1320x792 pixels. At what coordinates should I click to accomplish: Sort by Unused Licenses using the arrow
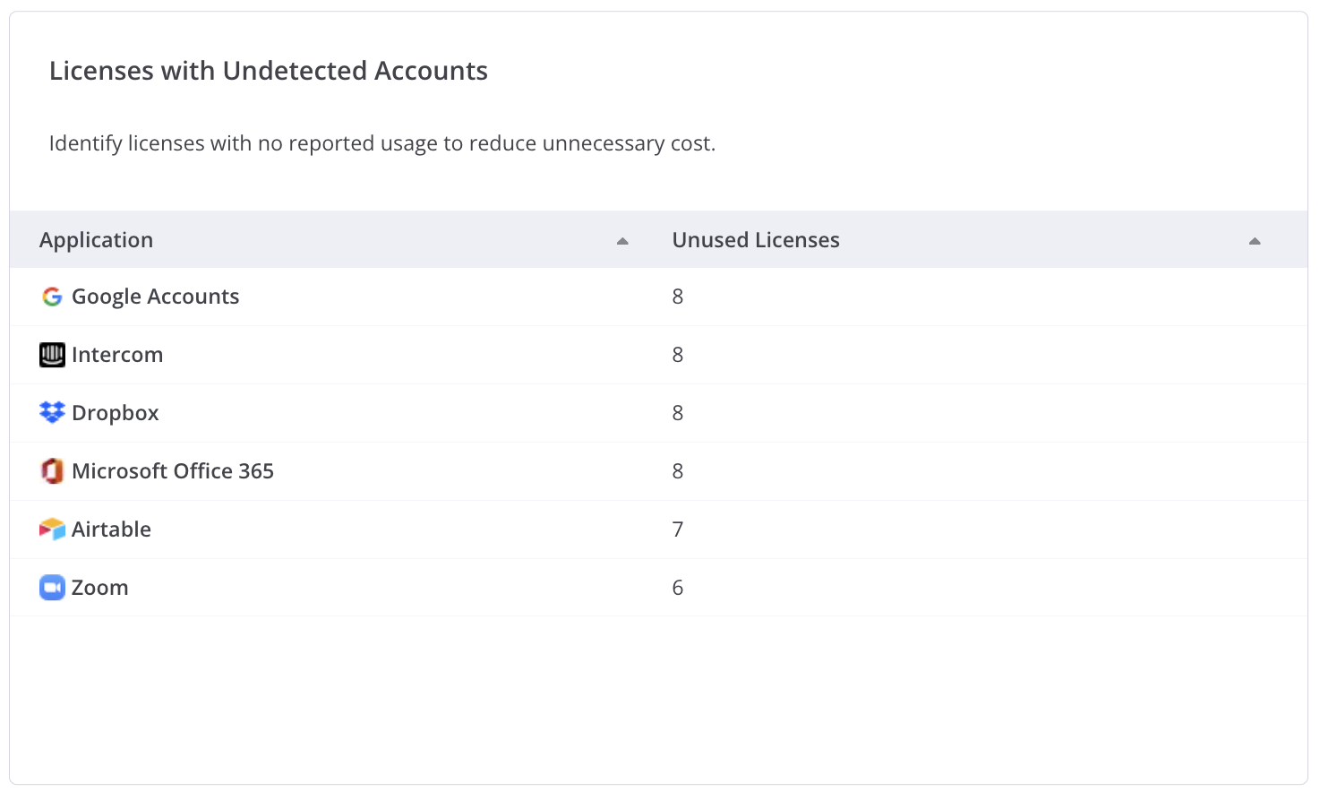point(1254,240)
